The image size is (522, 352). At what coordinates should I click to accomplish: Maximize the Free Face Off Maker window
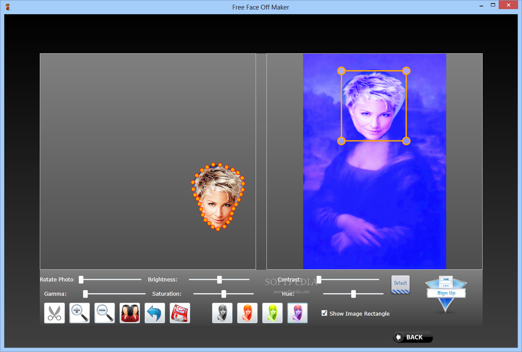(493, 5)
